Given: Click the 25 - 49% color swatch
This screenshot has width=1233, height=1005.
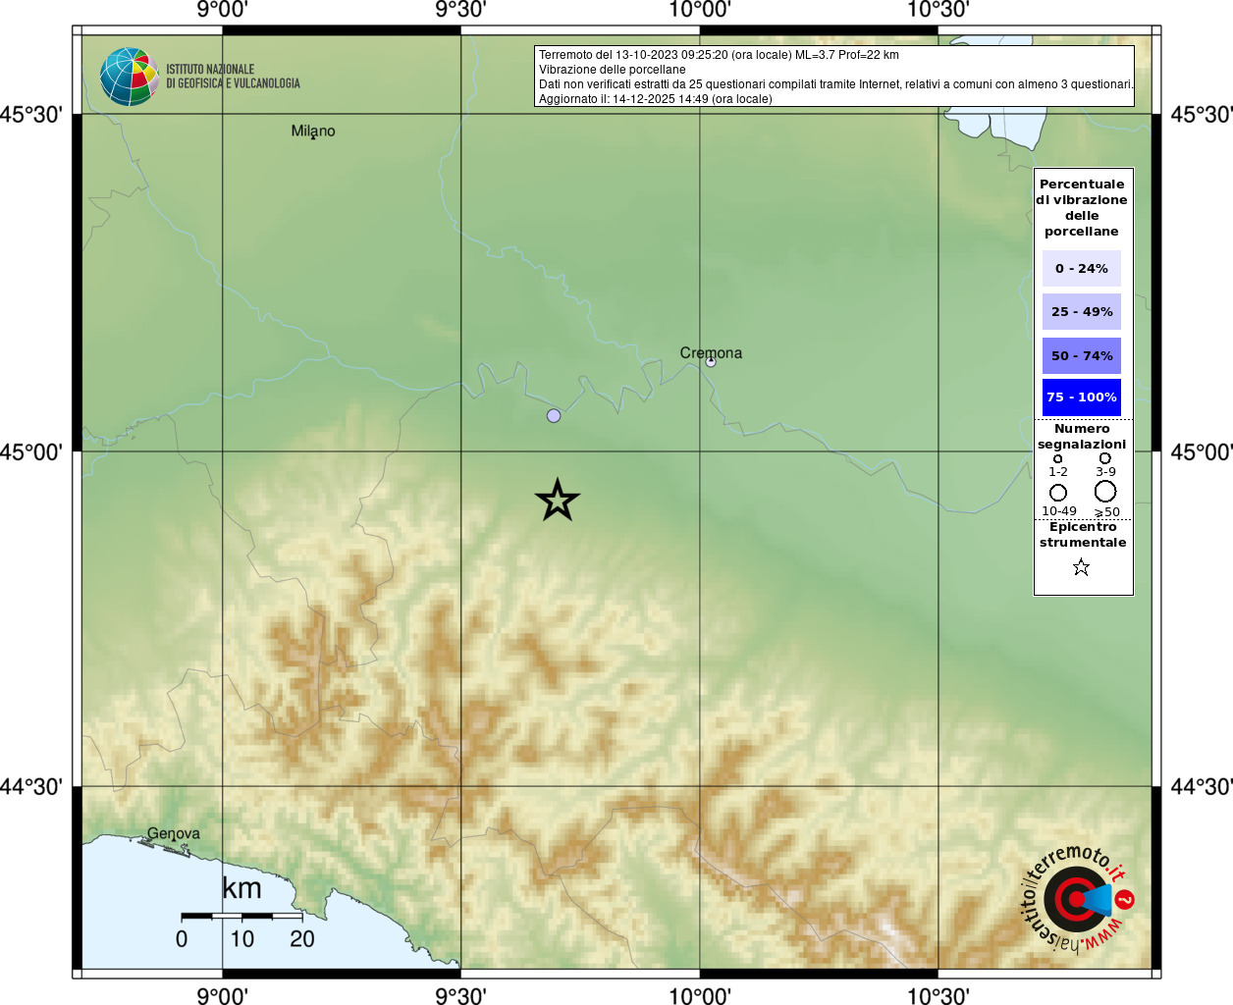Looking at the screenshot, I should click(x=1082, y=311).
